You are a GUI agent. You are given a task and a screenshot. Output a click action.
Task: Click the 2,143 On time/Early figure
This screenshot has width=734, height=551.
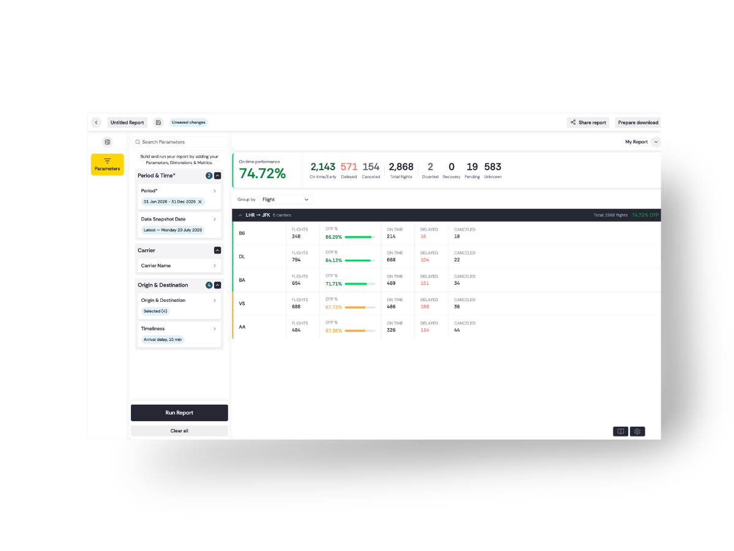pyautogui.click(x=323, y=167)
